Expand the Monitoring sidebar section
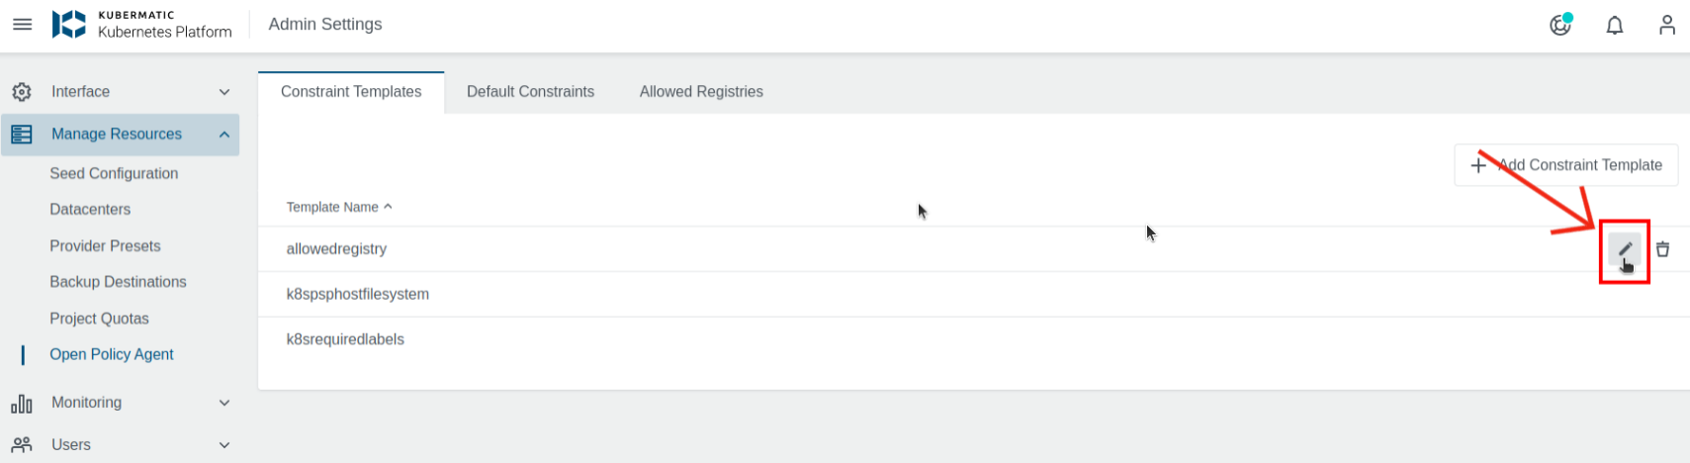 [224, 403]
